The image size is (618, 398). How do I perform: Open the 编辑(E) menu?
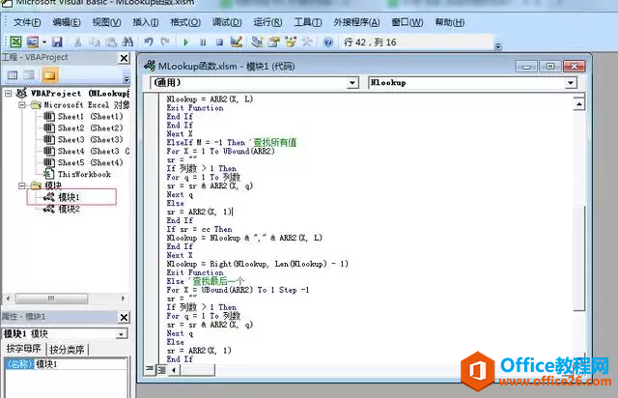(x=67, y=22)
